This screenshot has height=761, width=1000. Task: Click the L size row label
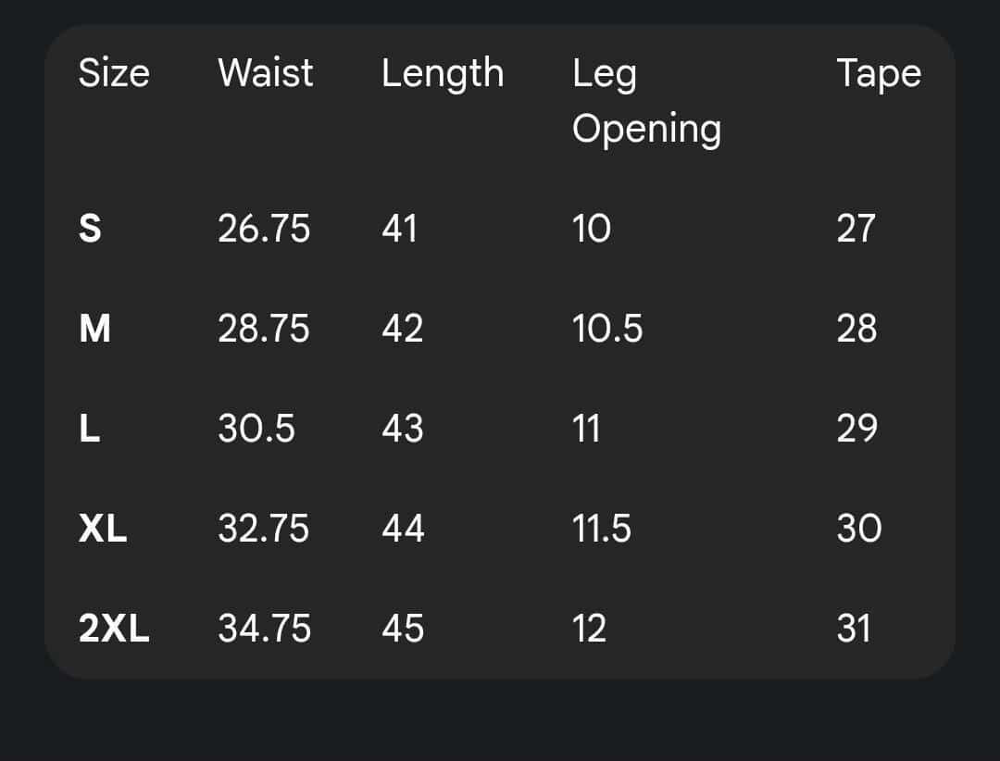89,429
